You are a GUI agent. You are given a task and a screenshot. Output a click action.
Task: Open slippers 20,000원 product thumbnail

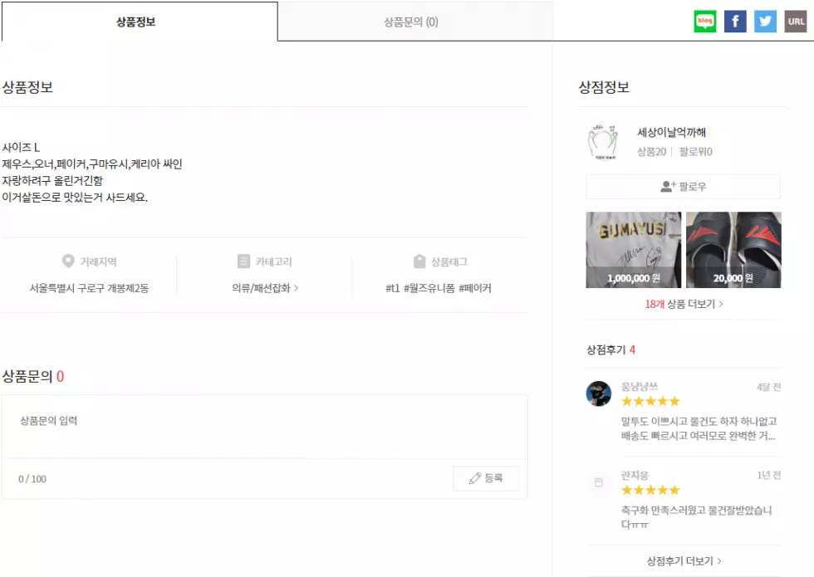(733, 250)
